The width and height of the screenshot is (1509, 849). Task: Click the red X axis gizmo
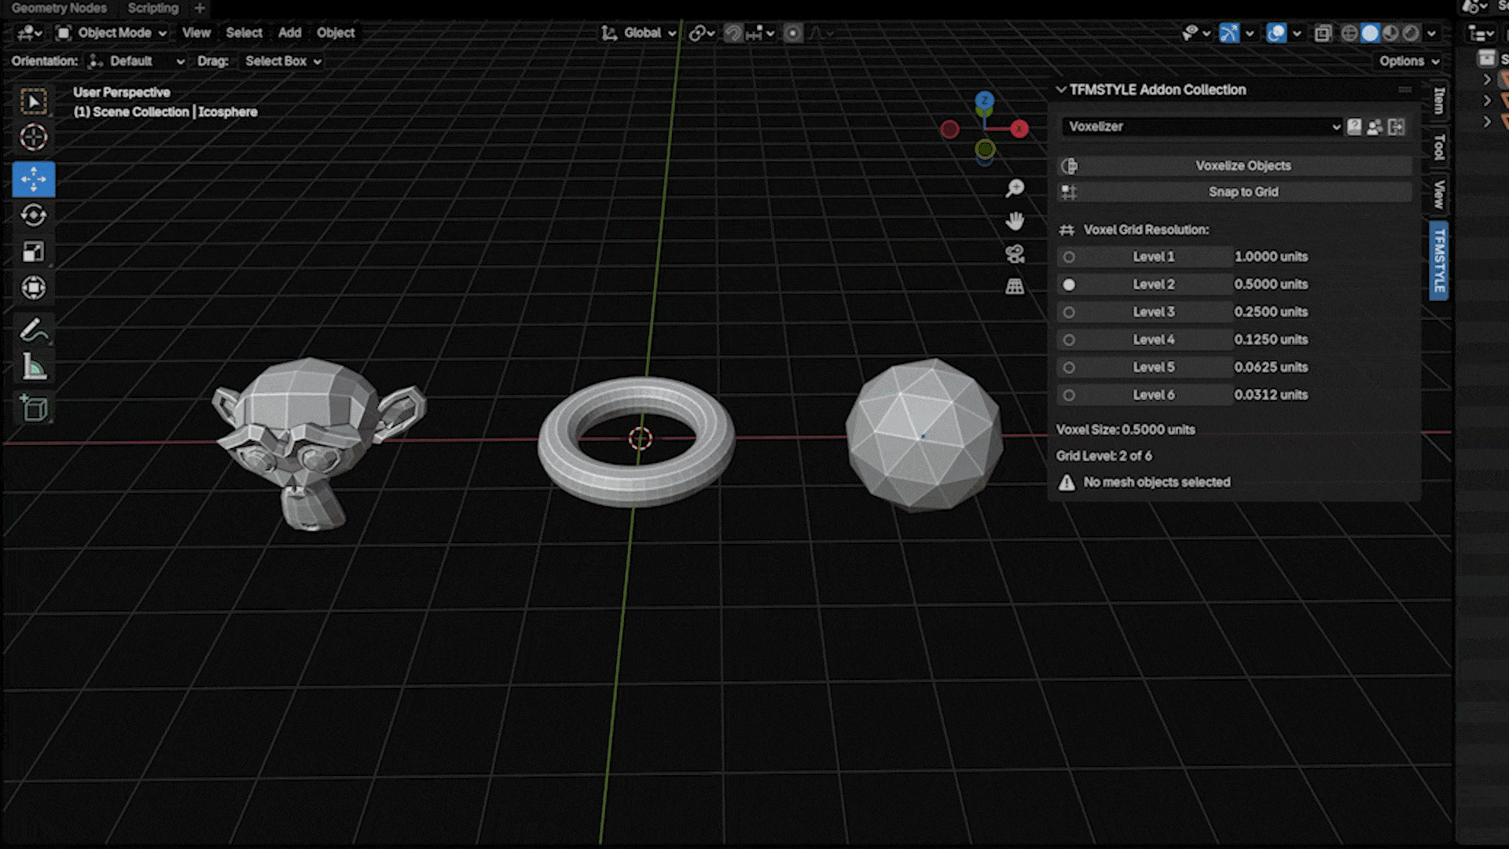pos(1019,129)
